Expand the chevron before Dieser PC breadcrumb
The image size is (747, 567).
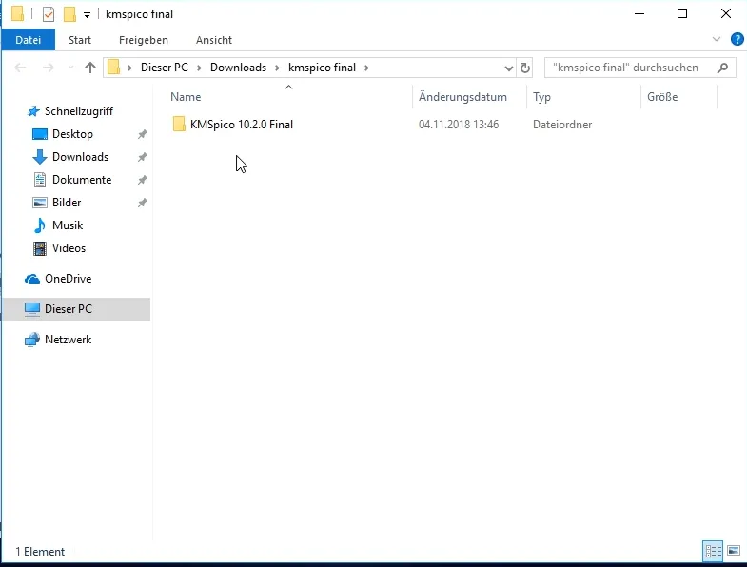pos(129,68)
